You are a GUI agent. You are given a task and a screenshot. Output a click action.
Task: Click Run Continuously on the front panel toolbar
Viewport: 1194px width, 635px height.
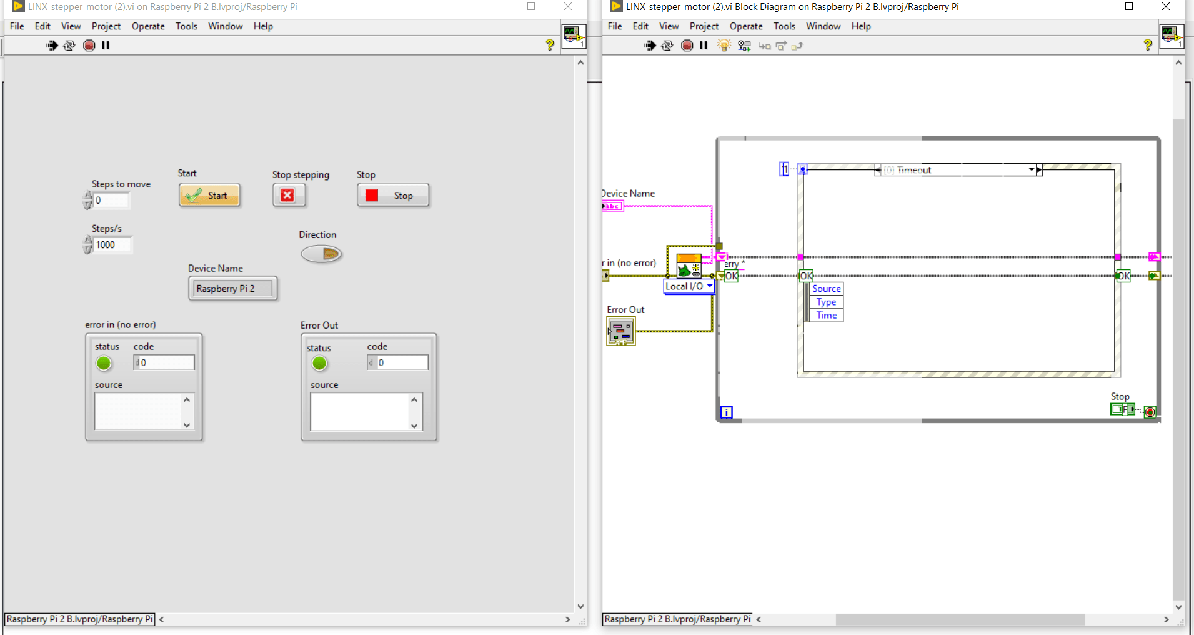69,45
